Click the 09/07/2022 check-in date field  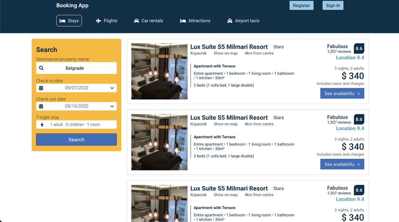(76, 88)
